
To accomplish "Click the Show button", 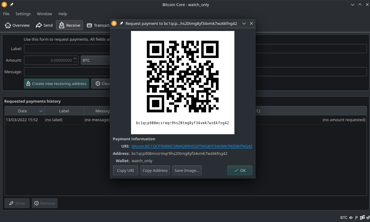I will 17,203.
